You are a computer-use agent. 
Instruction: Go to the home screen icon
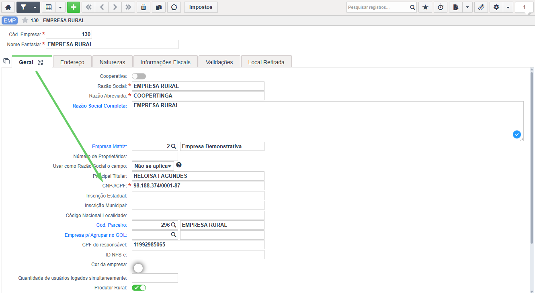[x=8, y=7]
